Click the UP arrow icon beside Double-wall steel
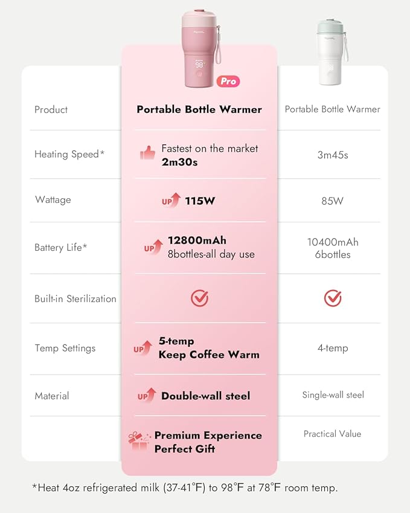Viewport: 410px width, 513px height. coord(147,396)
